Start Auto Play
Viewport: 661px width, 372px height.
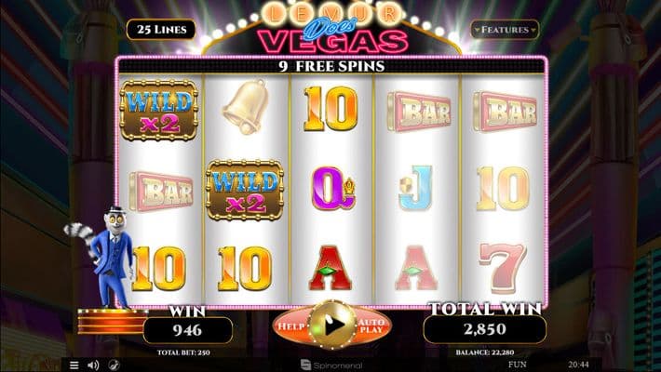coord(371,325)
